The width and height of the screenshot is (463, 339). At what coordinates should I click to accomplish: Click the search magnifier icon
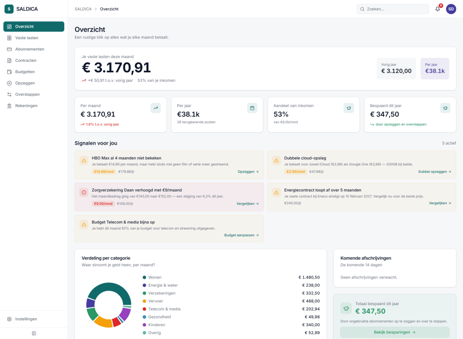[362, 9]
